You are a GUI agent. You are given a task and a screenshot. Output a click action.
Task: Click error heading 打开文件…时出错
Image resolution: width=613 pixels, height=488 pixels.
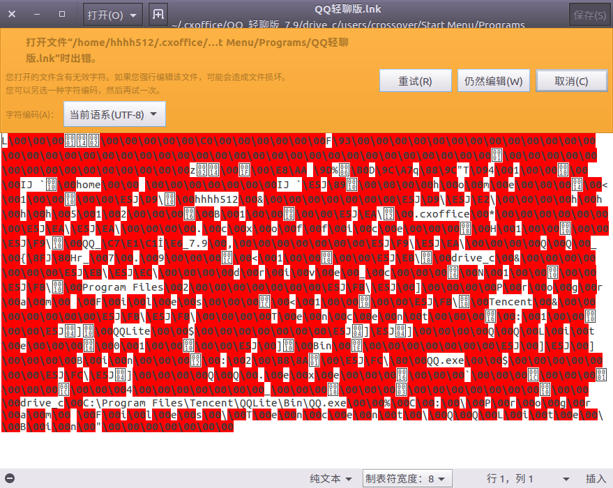point(187,50)
